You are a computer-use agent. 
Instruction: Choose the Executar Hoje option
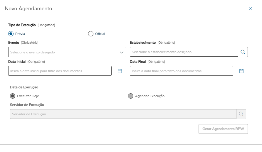coord(13,96)
